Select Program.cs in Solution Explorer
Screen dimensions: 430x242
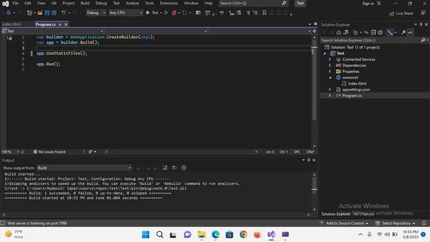click(x=352, y=95)
